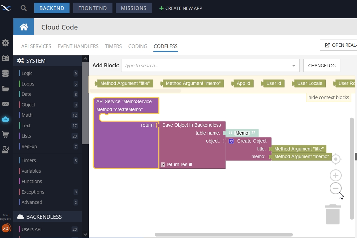
Task: Click the workspace vertical scrollbar
Action: (x=352, y=169)
